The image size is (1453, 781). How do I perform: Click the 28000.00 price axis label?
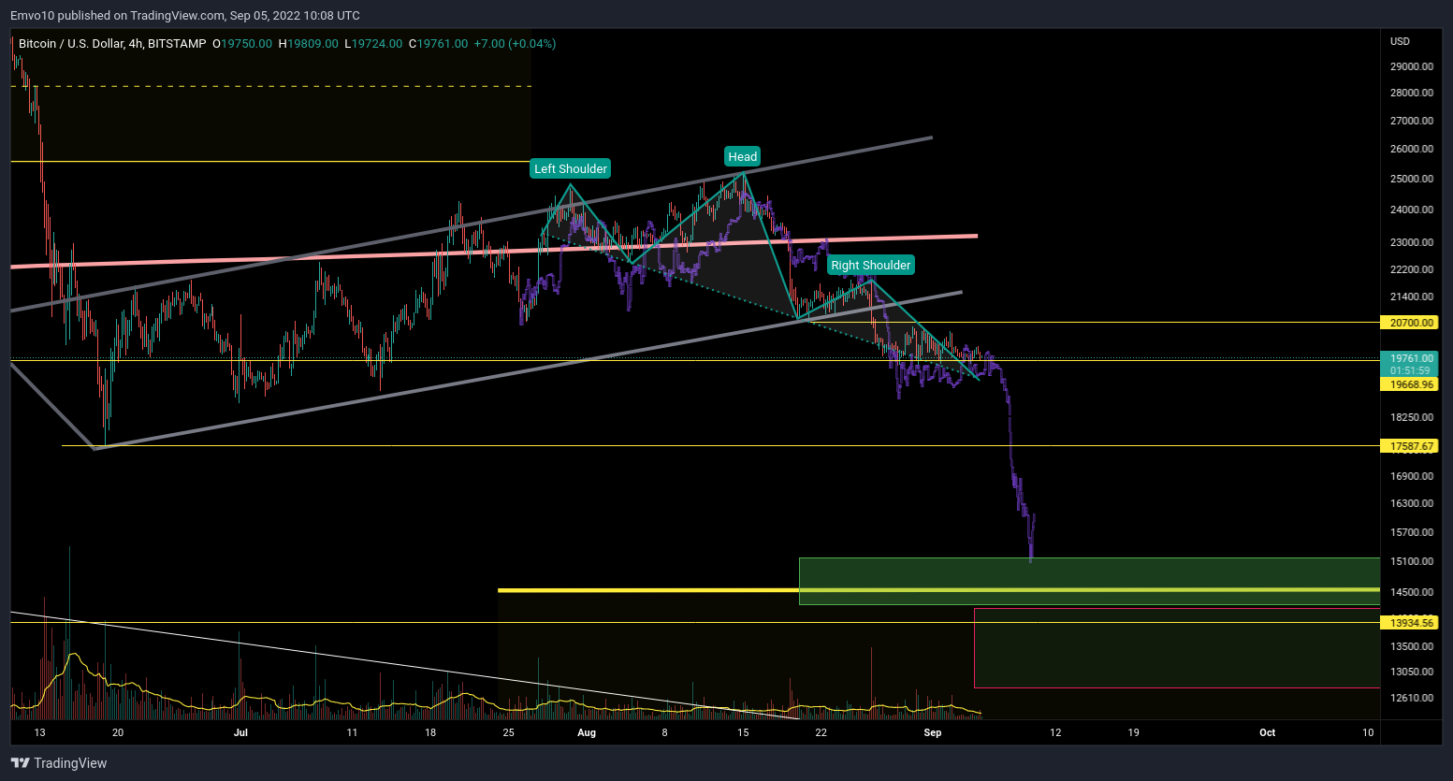click(1412, 93)
